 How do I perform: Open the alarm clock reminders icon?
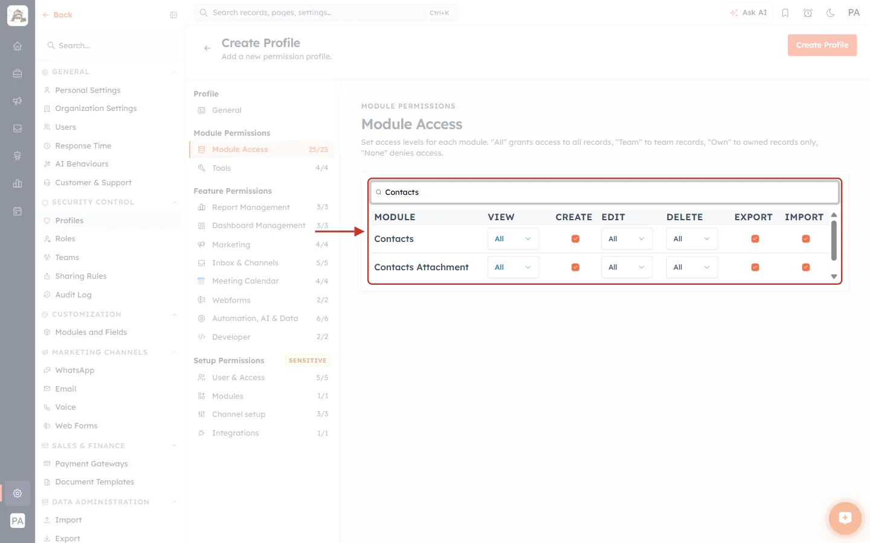808,13
